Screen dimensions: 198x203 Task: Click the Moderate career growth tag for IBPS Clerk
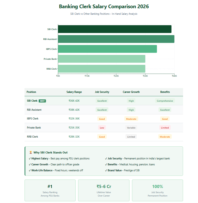pos(131,119)
